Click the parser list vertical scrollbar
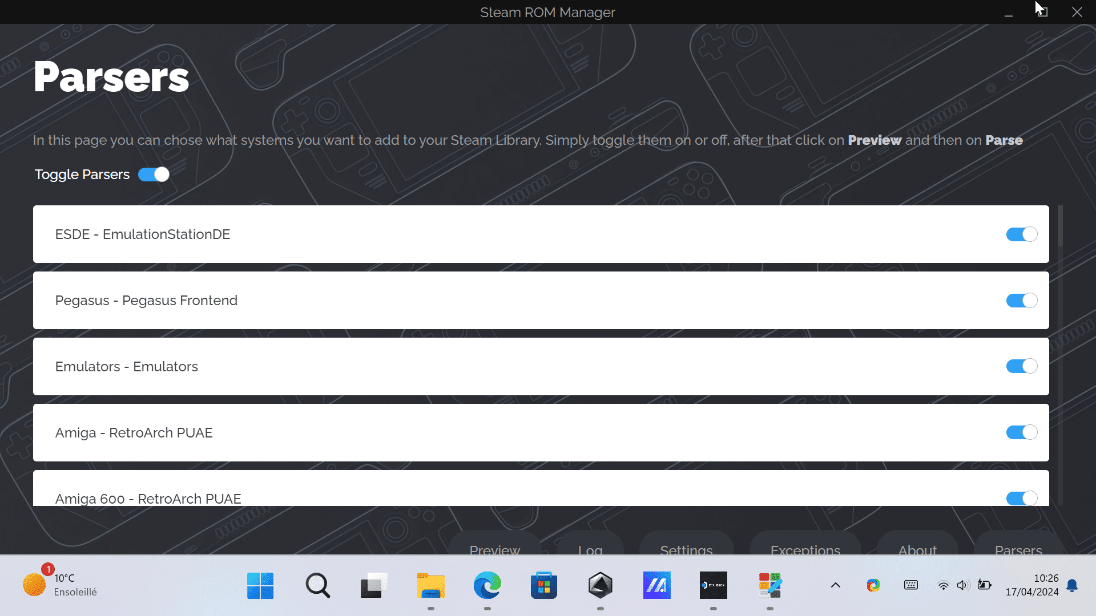The width and height of the screenshot is (1096, 616). pos(1060,226)
